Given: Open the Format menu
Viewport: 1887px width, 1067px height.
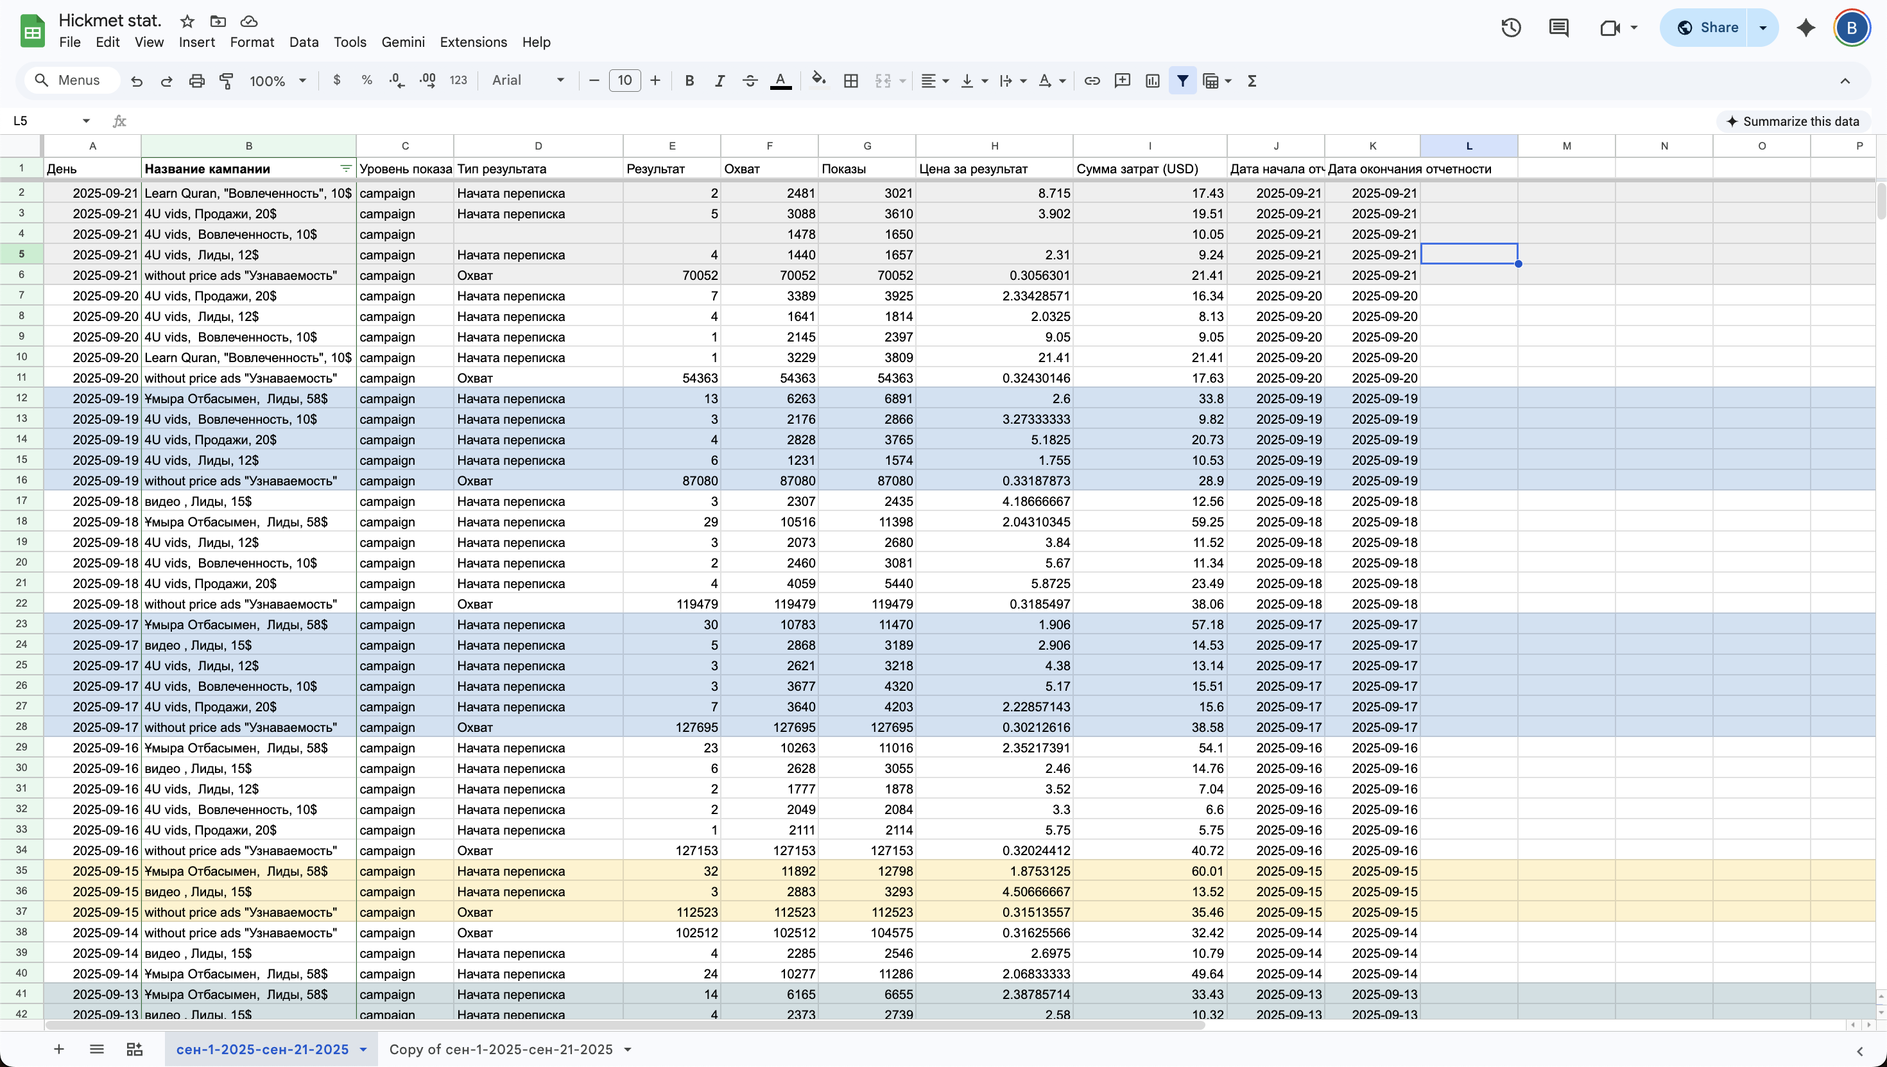Looking at the screenshot, I should (252, 42).
